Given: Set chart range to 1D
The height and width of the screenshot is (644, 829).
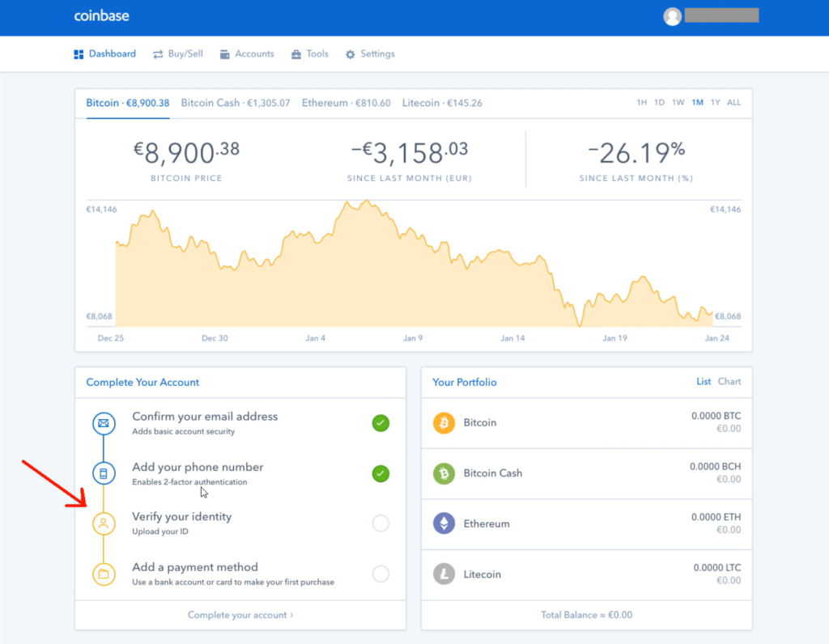Looking at the screenshot, I should pos(659,103).
